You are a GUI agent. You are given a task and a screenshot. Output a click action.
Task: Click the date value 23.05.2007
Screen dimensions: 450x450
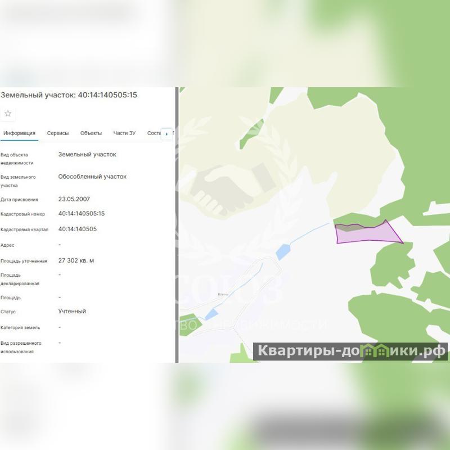[x=74, y=199]
